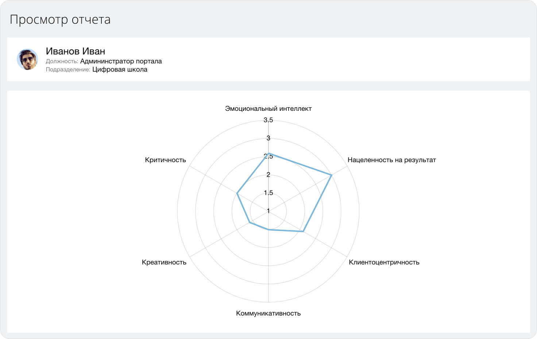This screenshot has width=537, height=339.
Task: Click the Креативность data point on the radar
Action: 250,222
